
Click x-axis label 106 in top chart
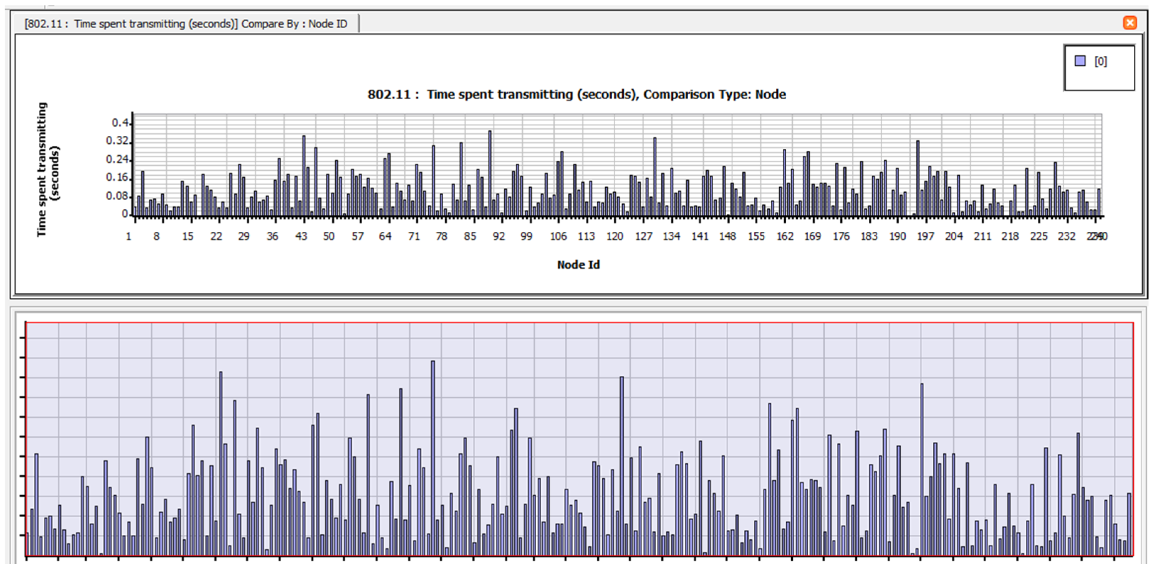pos(558,236)
